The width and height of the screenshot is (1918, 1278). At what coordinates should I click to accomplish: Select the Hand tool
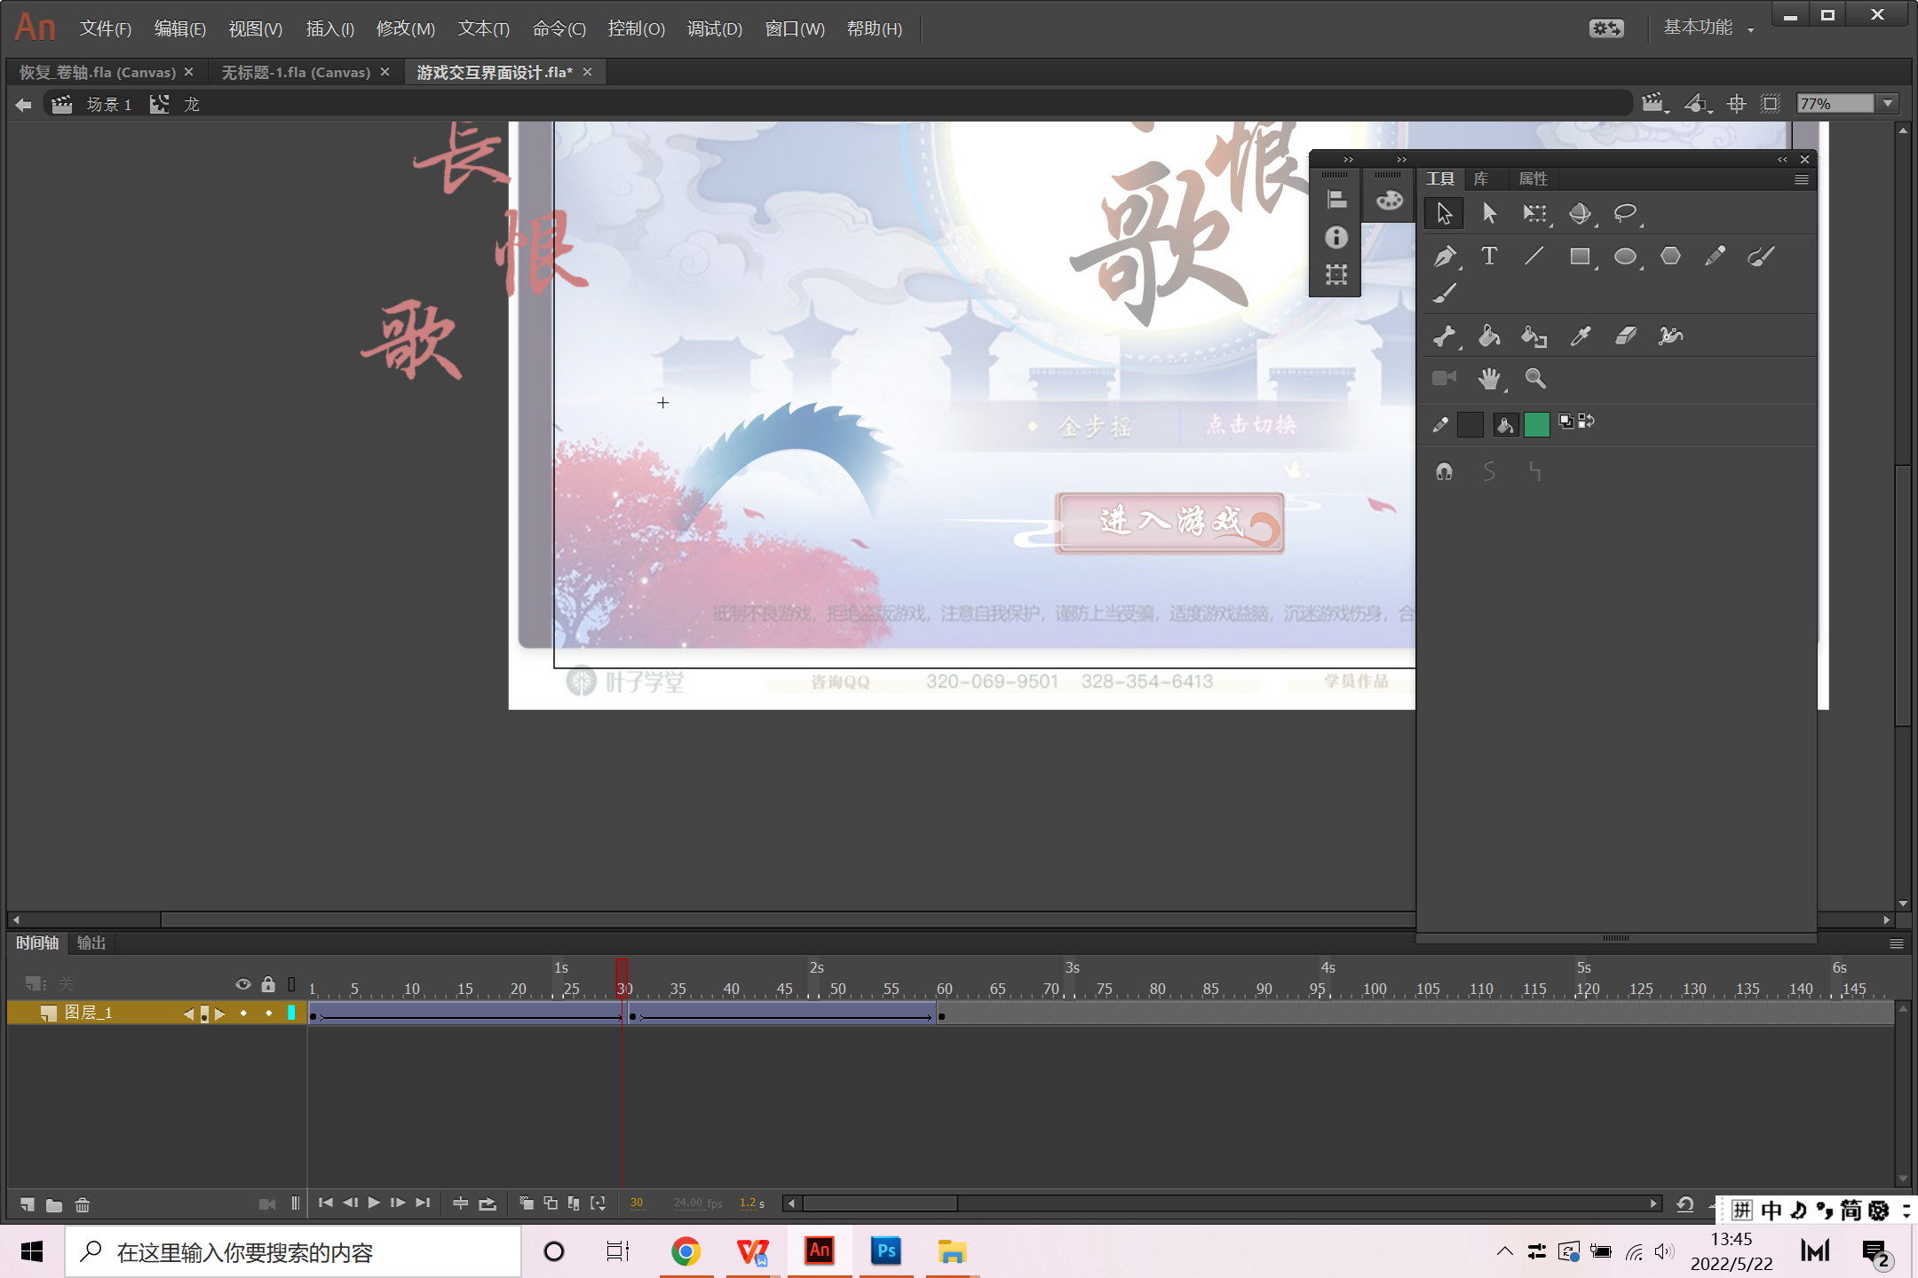[x=1489, y=379]
